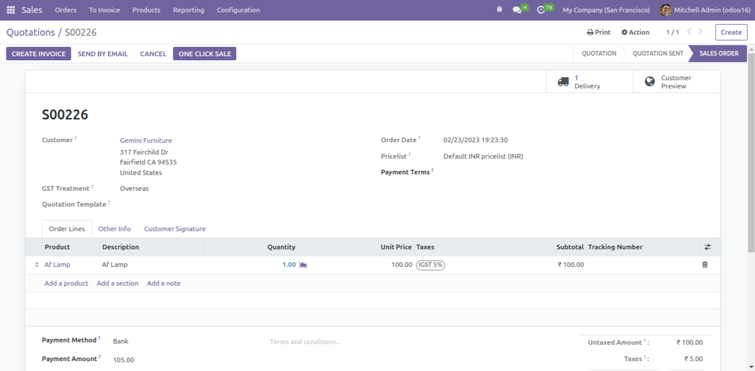This screenshot has height=371, width=755.
Task: Open the apps grid menu icon
Action: pos(11,10)
